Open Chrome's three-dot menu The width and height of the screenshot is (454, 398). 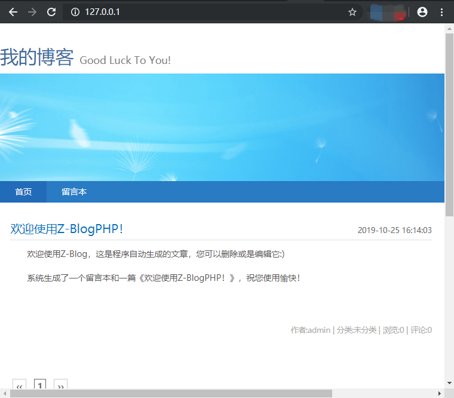pyautogui.click(x=441, y=12)
